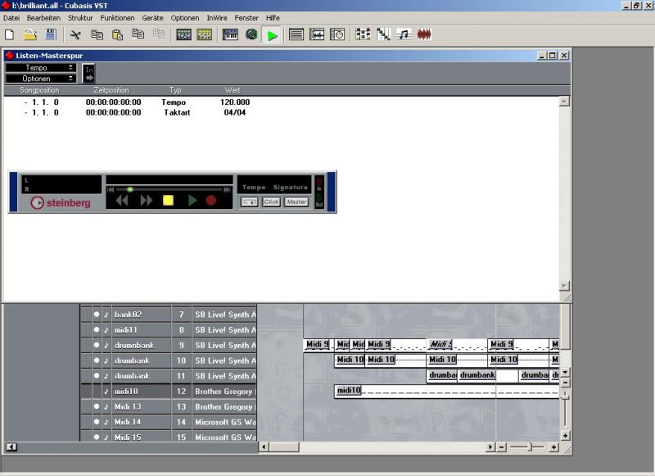Fast forward using the transport double-right arrows
Screen dimensions: 655x476
pos(147,201)
